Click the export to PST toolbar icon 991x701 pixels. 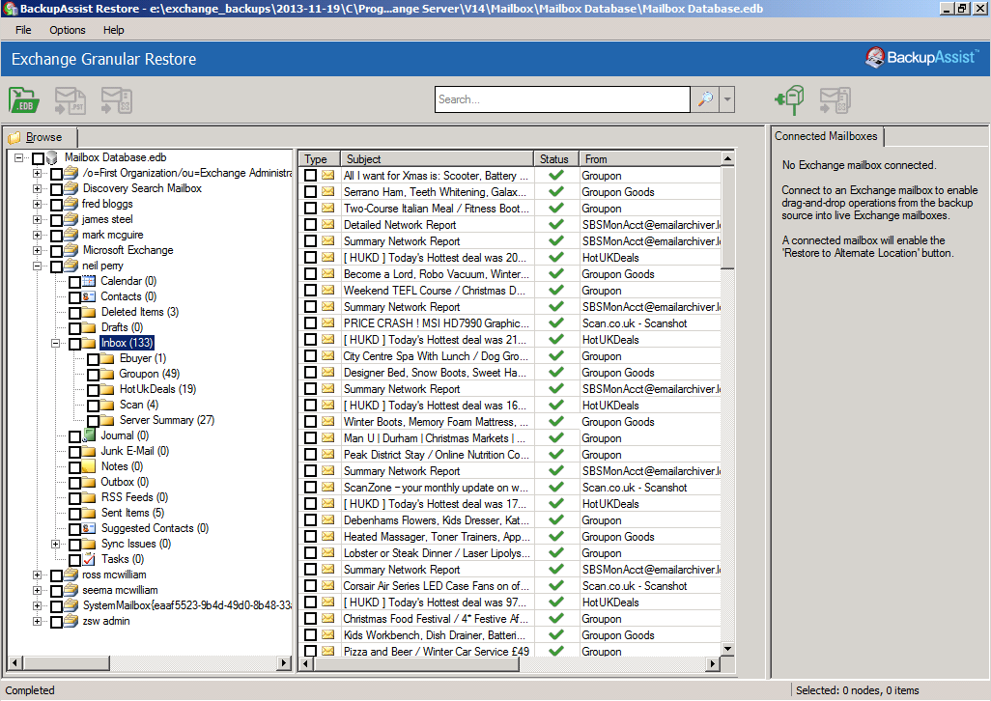(x=71, y=100)
